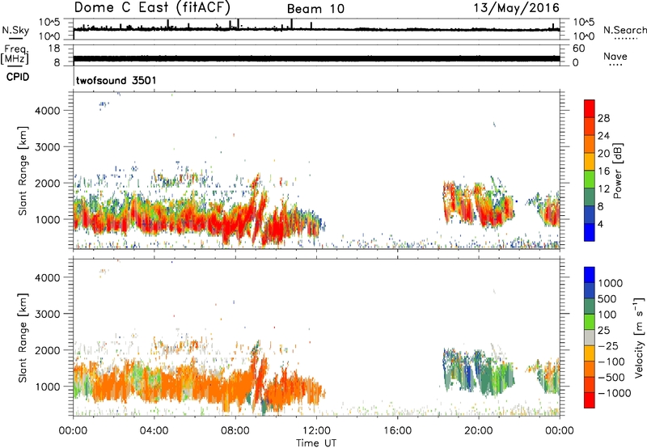Click the red top segment of Power colorbar
Screen dimensions: 647x448
coord(590,108)
